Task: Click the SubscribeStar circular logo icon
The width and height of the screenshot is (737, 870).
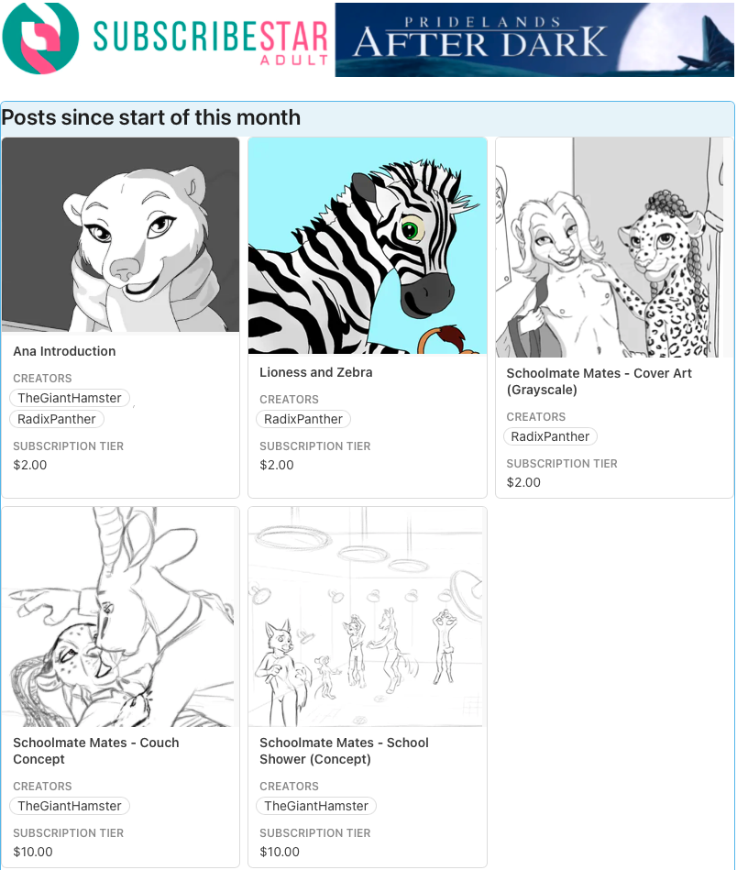Action: (x=40, y=38)
